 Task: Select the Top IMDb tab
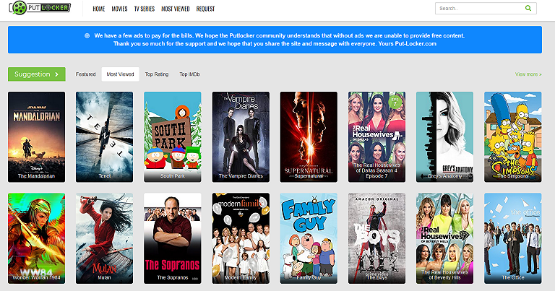pyautogui.click(x=189, y=74)
